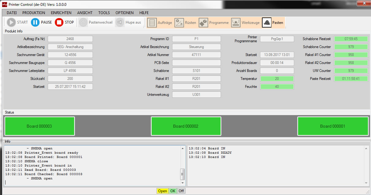Screen dimensions: 371x195
Task: Click the green Feuchte value 40
Action: coord(277,87)
